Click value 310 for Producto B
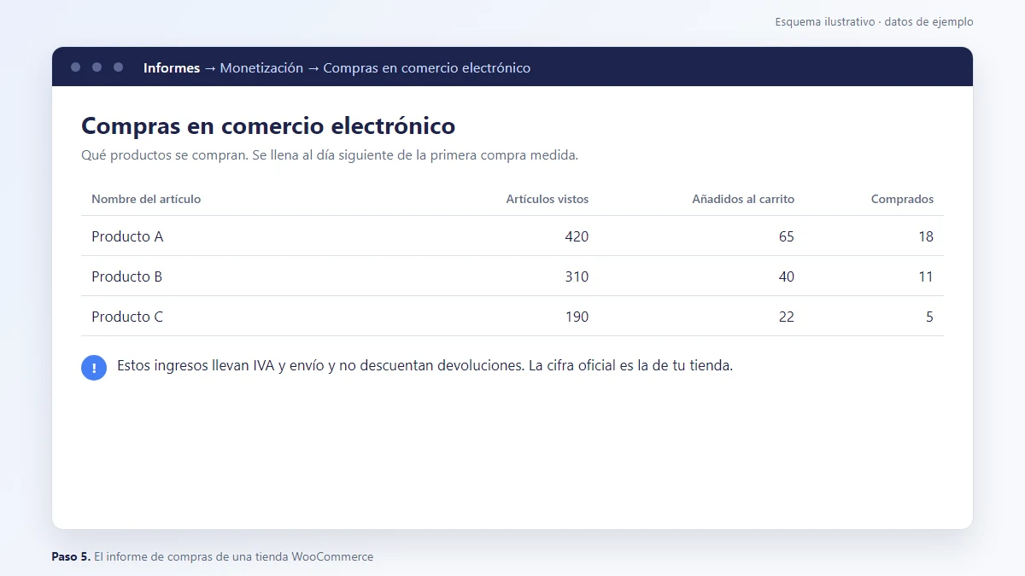Viewport: 1025px width, 576px height. click(x=577, y=276)
